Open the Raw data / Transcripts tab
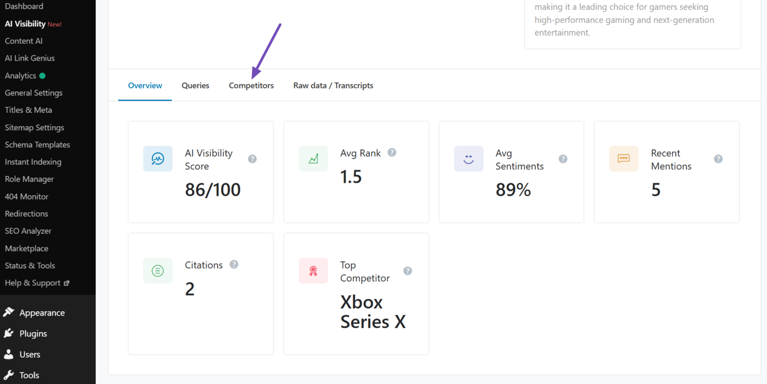The width and height of the screenshot is (767, 384). (333, 85)
